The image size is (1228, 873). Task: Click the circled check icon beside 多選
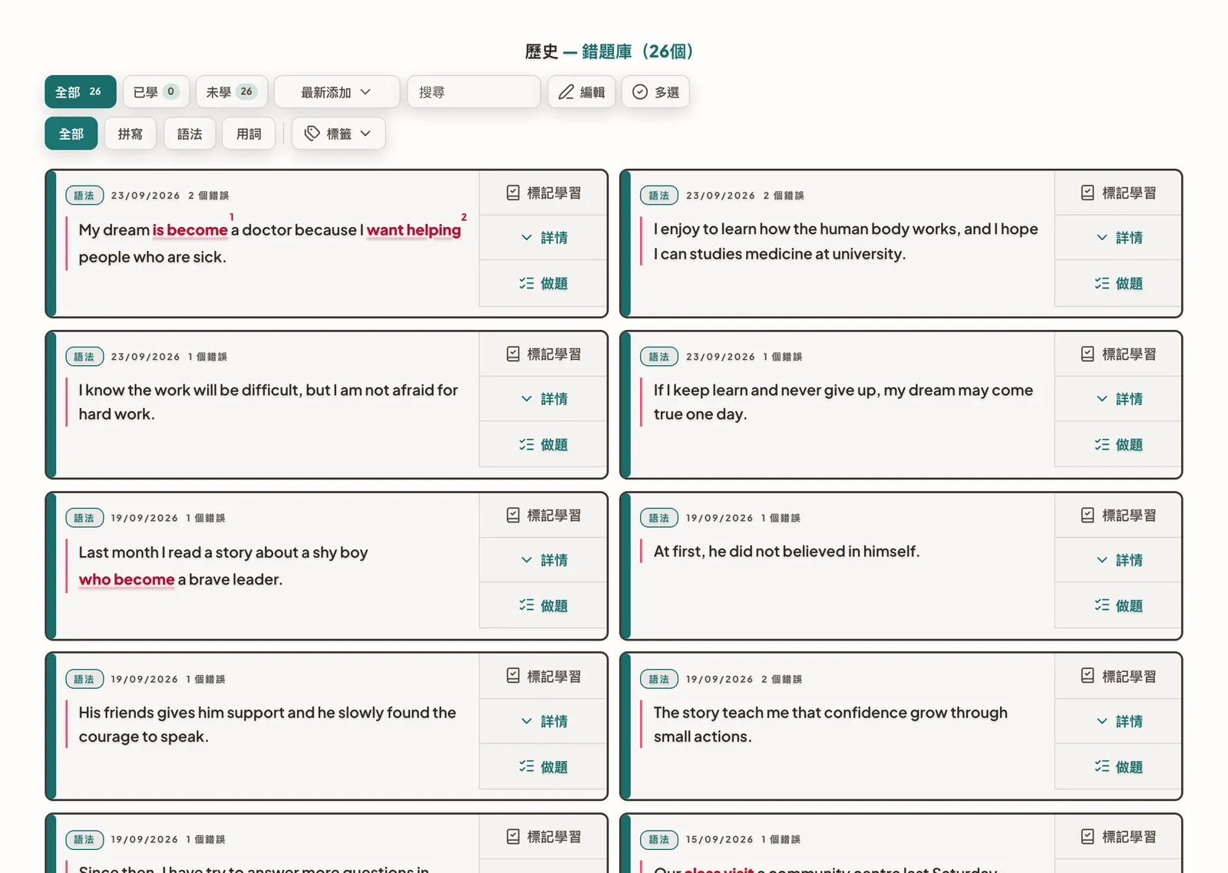coord(640,92)
